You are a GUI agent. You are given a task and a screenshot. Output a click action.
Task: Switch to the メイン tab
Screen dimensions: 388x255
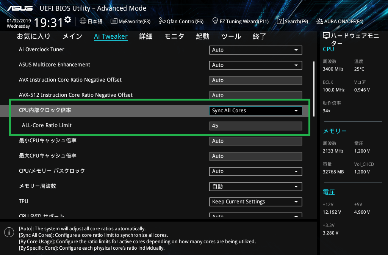click(x=72, y=36)
